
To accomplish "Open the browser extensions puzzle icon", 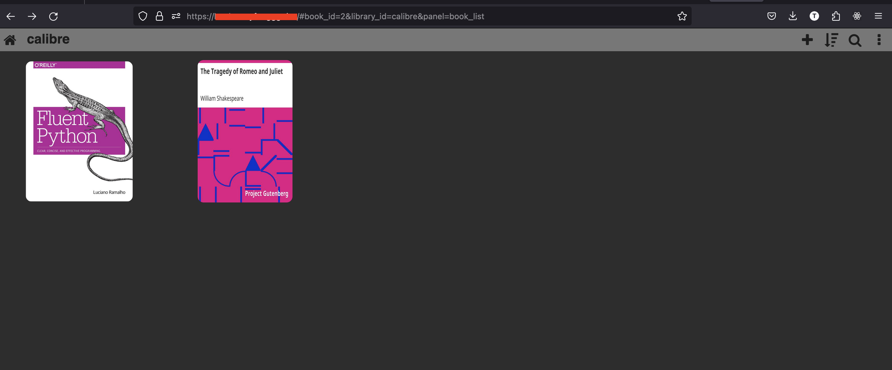I will pos(836,16).
